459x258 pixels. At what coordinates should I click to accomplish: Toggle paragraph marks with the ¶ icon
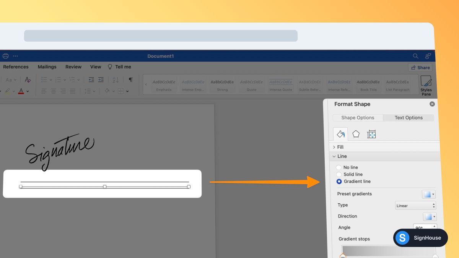130,80
